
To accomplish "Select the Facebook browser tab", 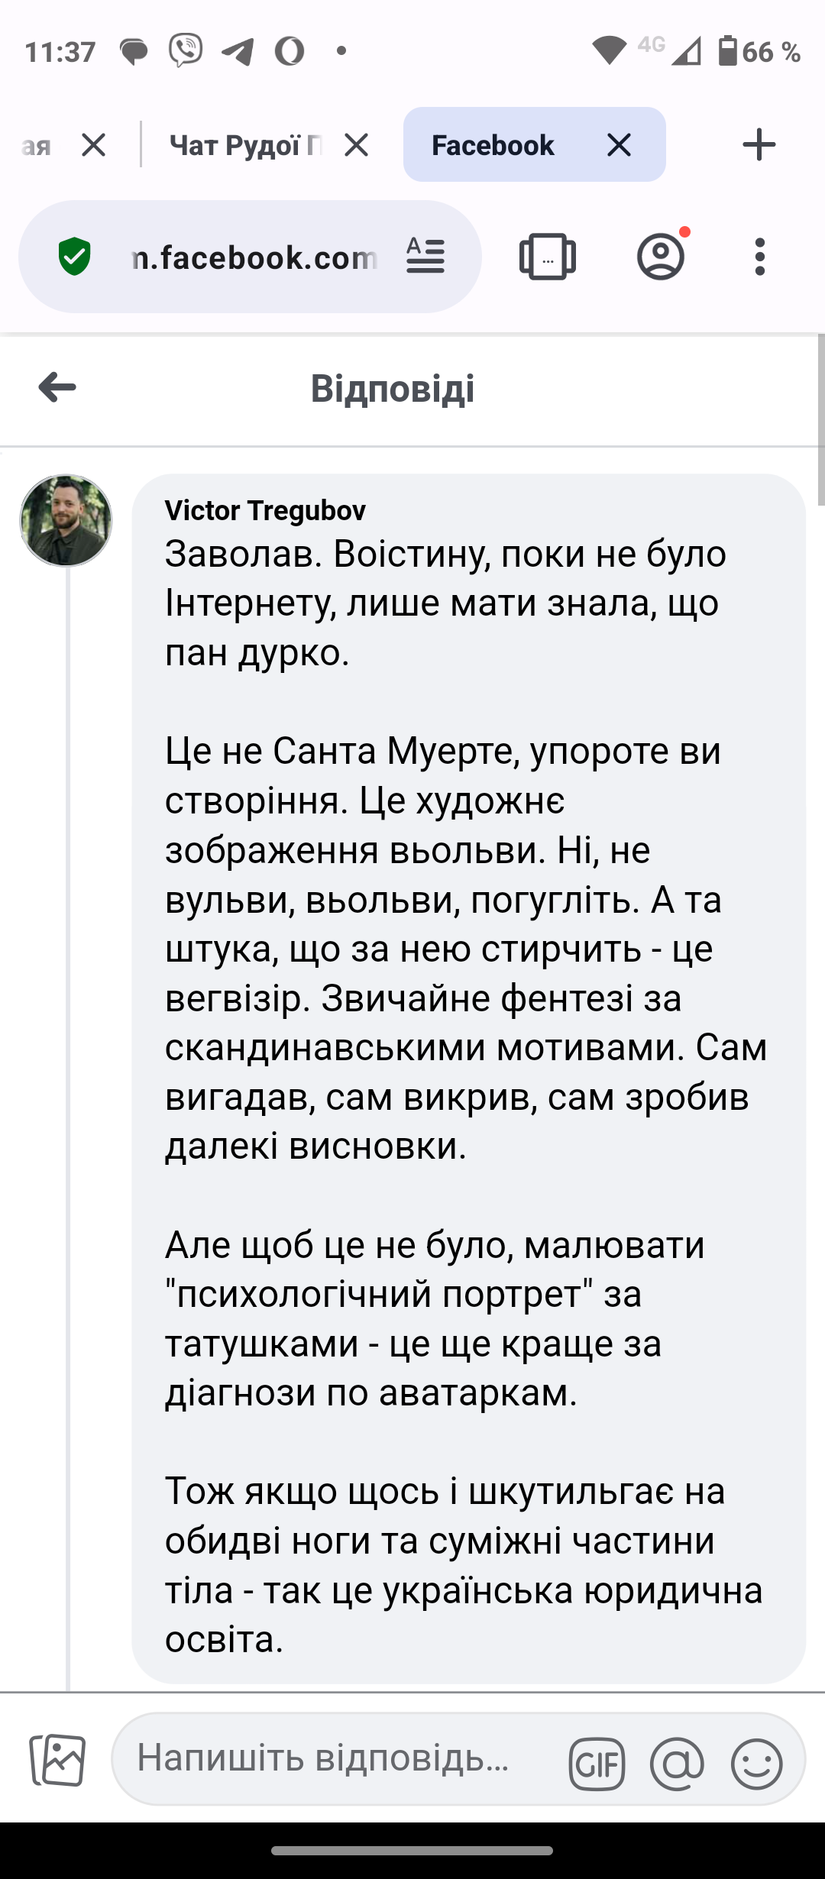I will click(493, 145).
